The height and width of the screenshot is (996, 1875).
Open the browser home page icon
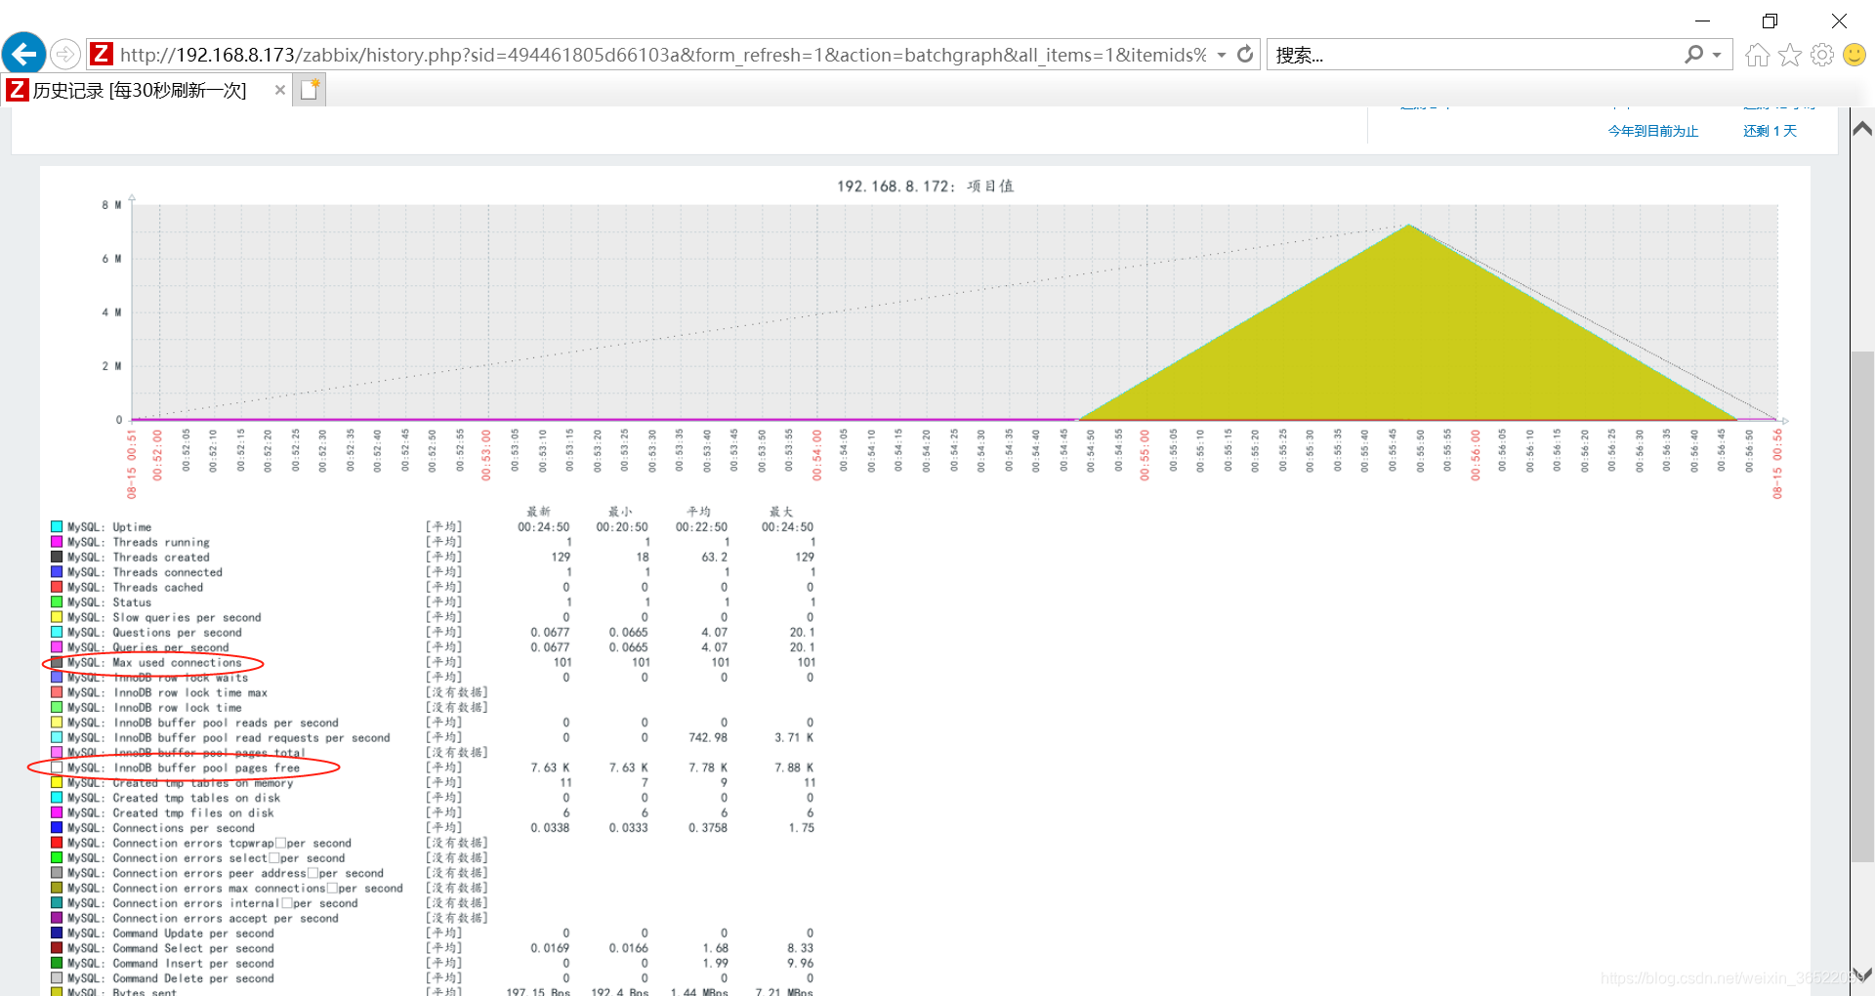click(1757, 55)
